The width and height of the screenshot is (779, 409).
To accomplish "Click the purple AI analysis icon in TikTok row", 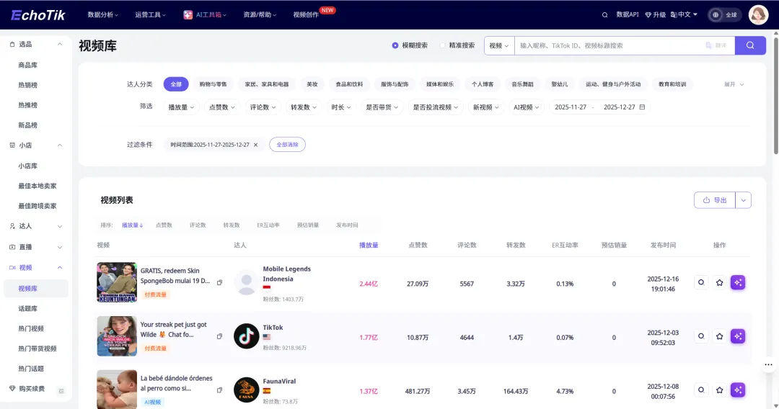I will pyautogui.click(x=737, y=336).
